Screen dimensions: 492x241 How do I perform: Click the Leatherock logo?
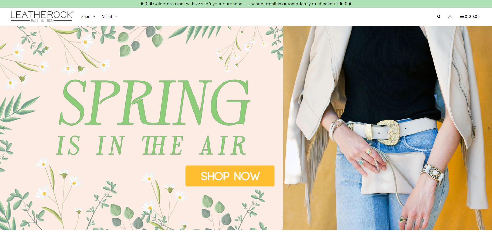pos(42,16)
